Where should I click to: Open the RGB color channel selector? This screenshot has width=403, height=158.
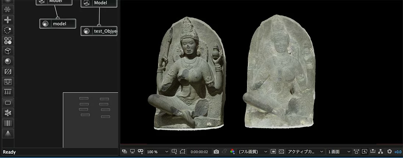pyautogui.click(x=232, y=152)
